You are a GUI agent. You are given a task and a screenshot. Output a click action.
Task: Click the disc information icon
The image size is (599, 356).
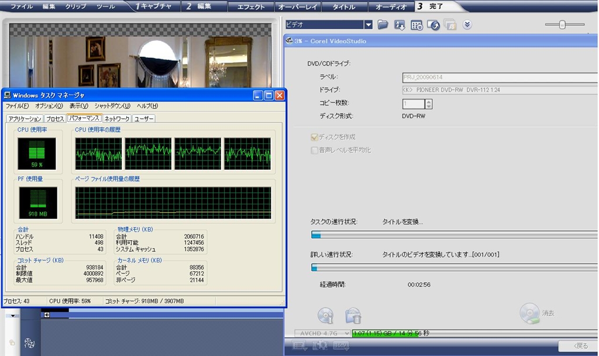pos(325,316)
